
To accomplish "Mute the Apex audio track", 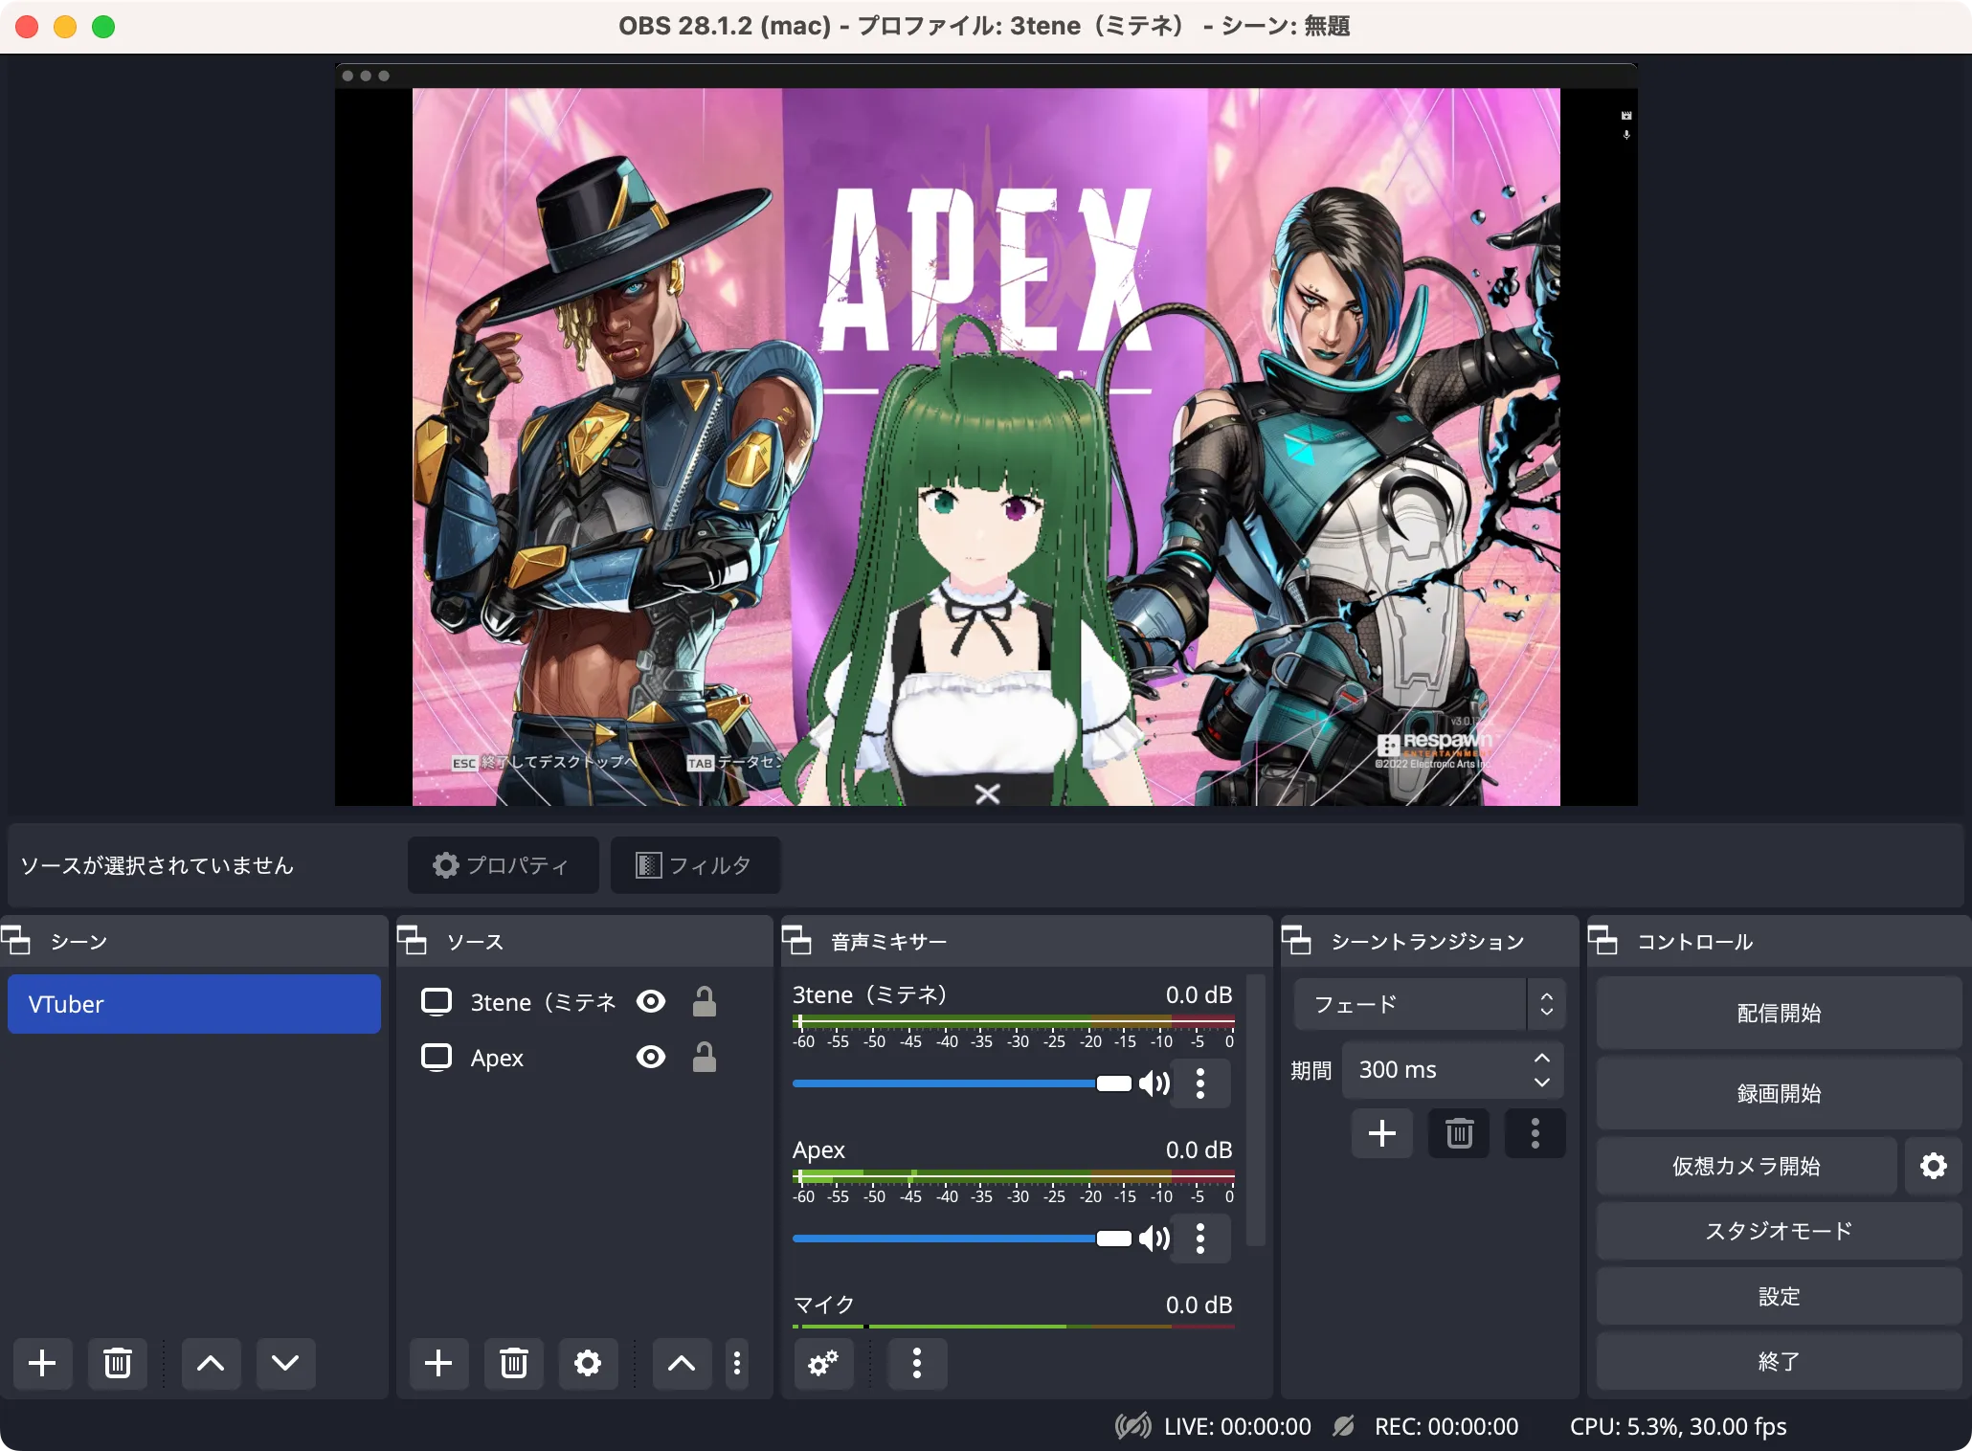I will click(1154, 1239).
